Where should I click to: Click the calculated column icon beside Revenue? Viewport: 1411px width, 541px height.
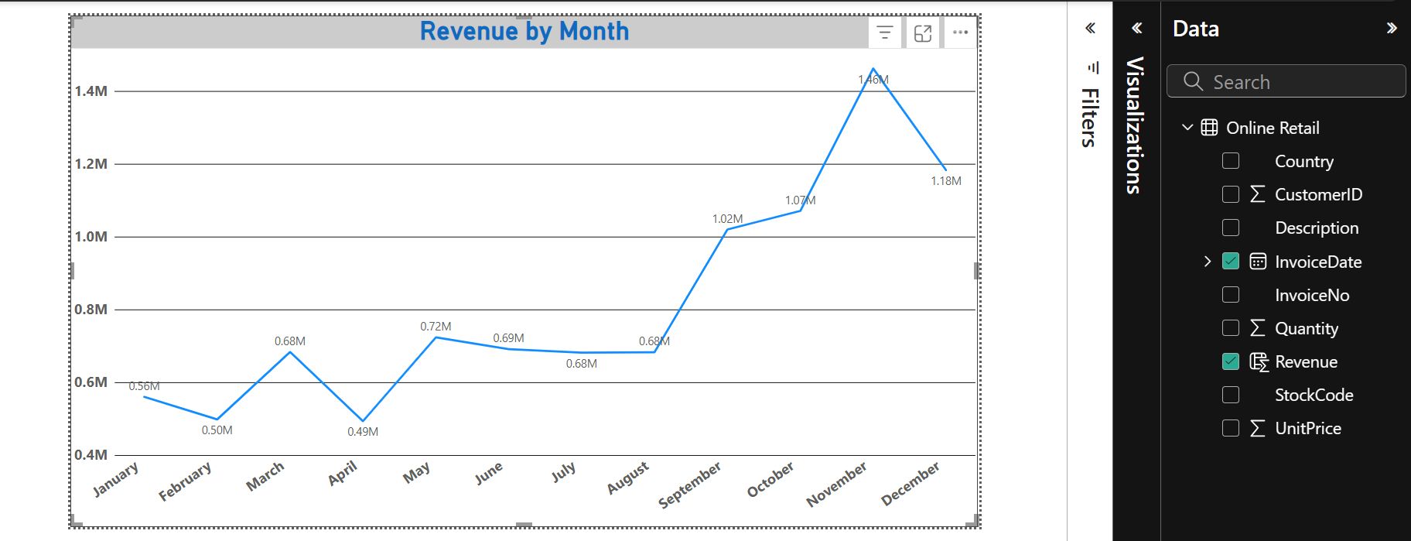1259,362
